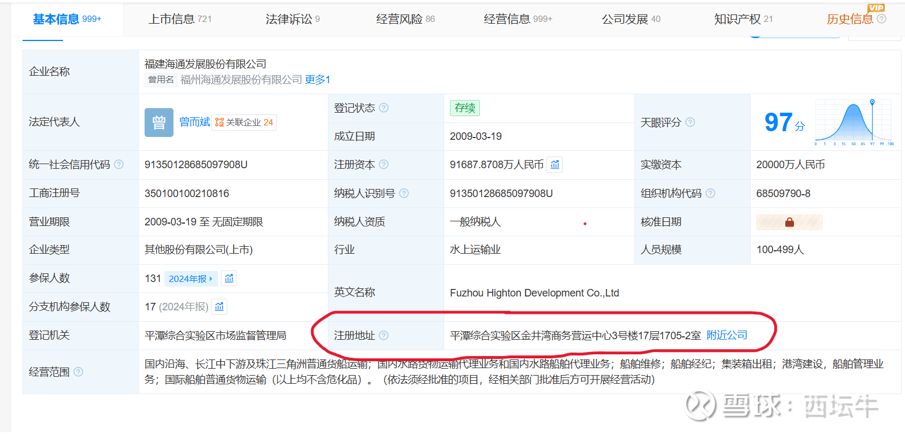Open the 注册资本 change chart icon
Screen dimensions: 905x434
[x=555, y=165]
